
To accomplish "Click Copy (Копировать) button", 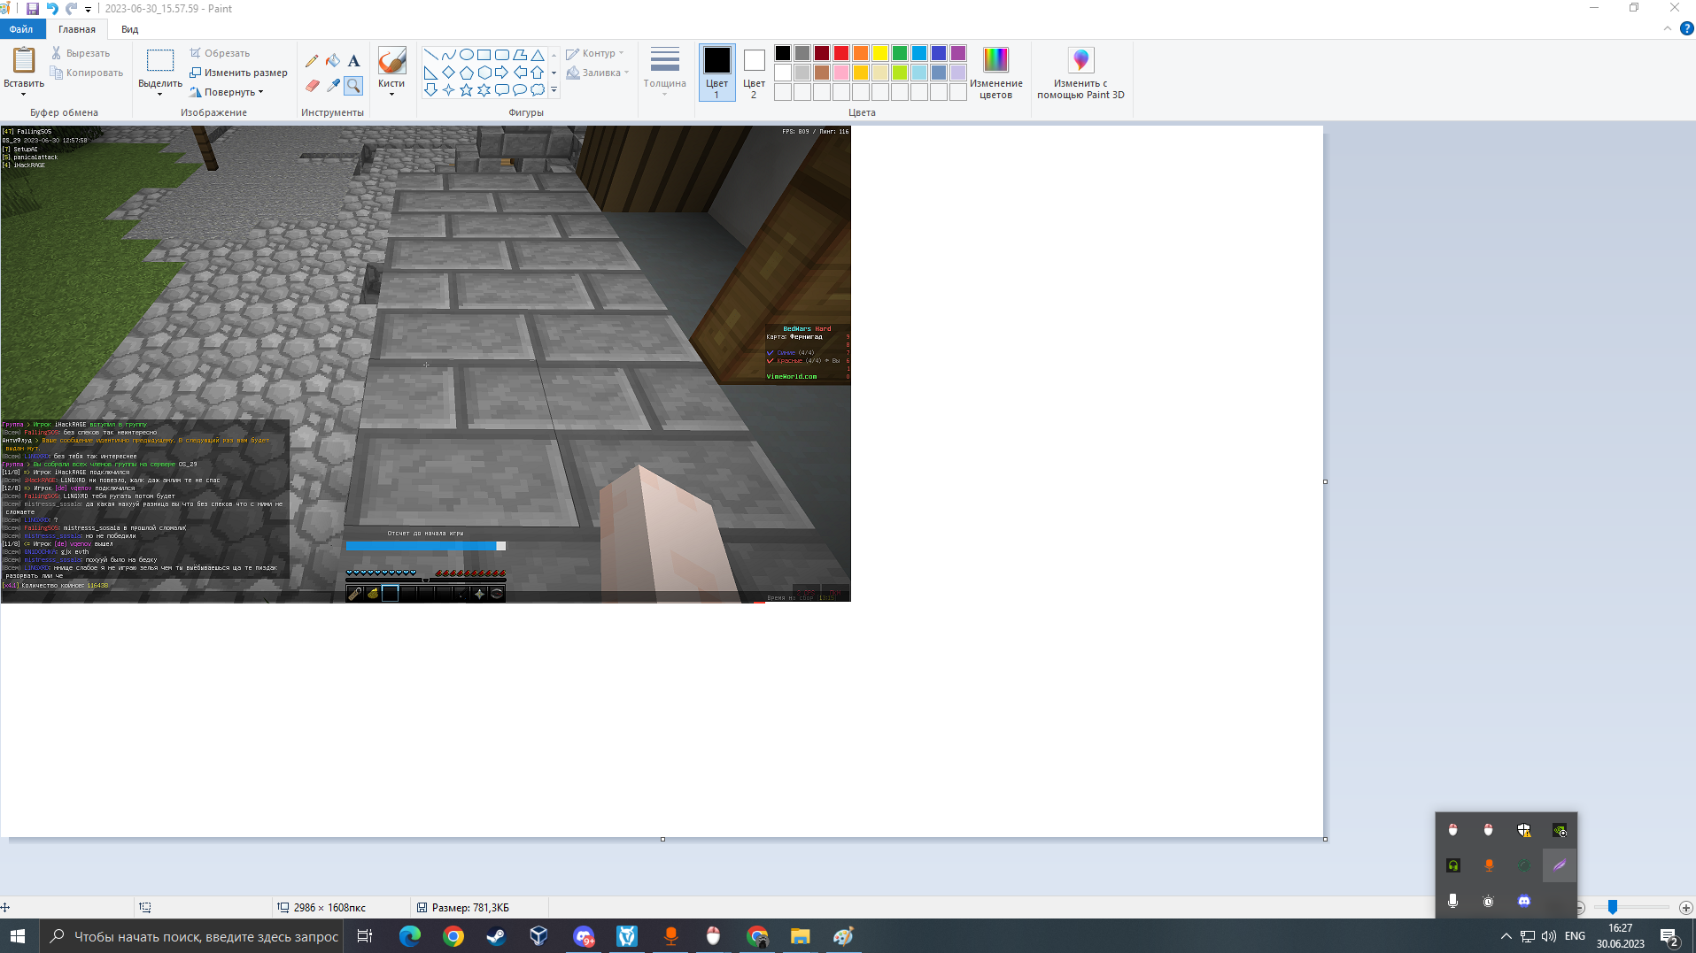I will pos(87,73).
